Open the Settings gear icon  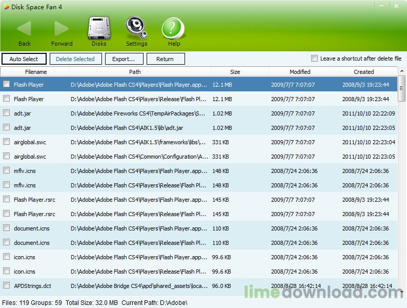point(136,28)
